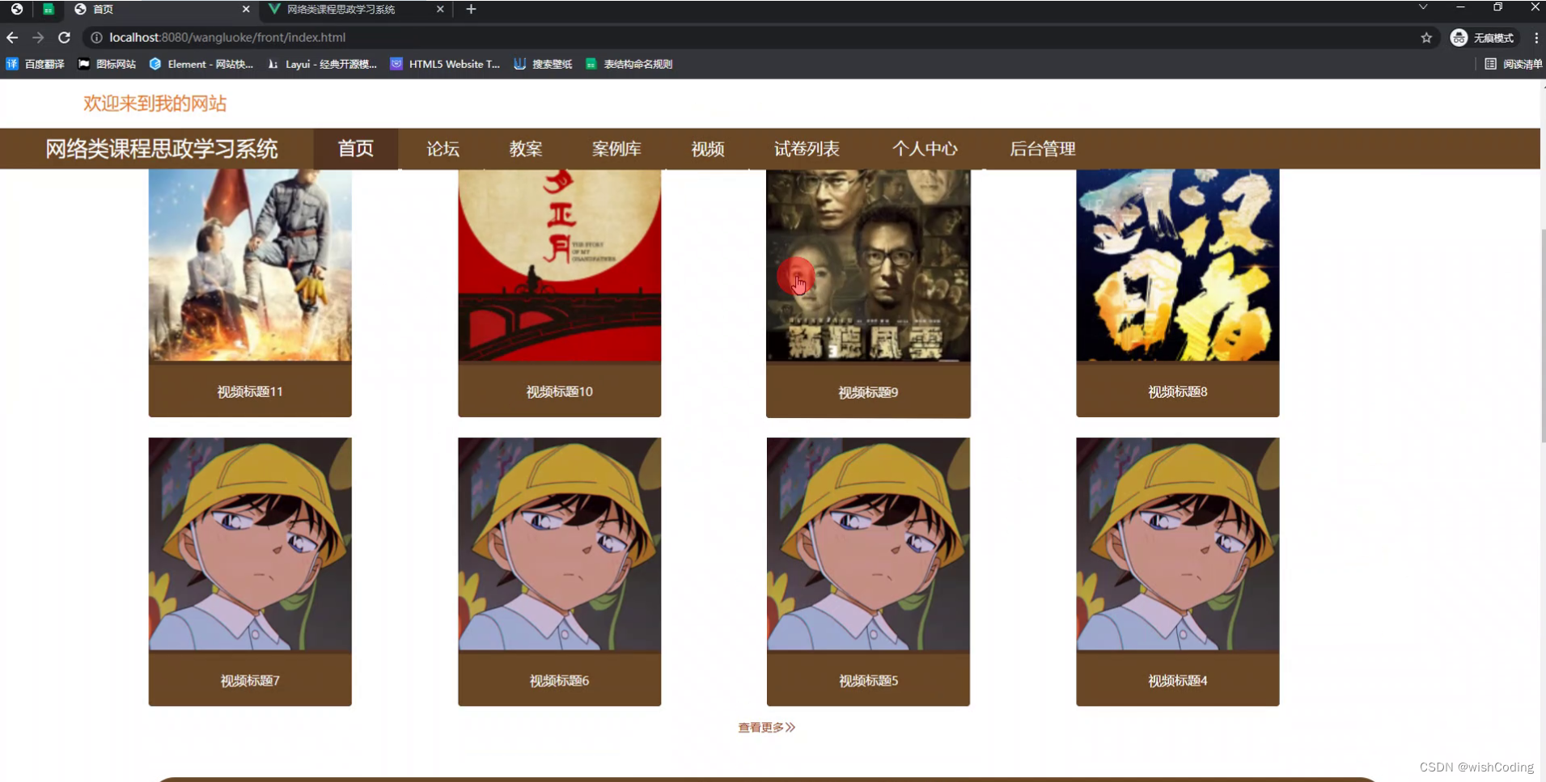Click the site information icon in address bar
Screen dimensions: 1546x782
[96, 37]
